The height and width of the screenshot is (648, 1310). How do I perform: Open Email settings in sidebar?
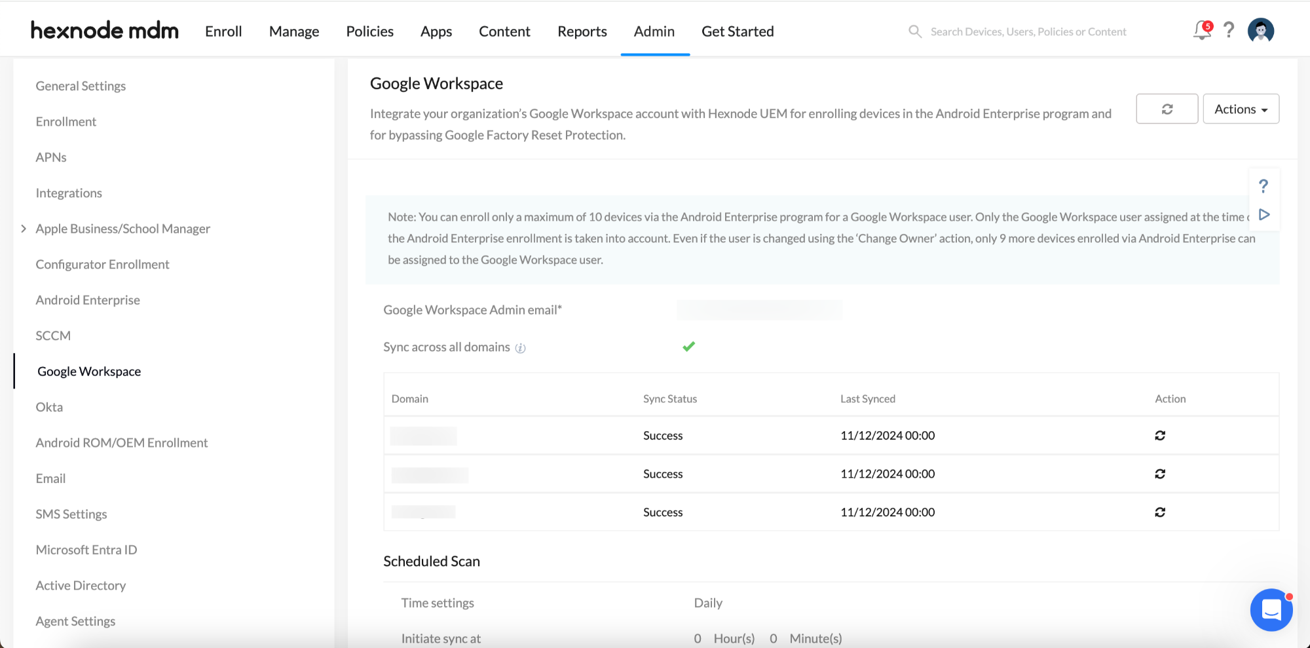coord(50,479)
